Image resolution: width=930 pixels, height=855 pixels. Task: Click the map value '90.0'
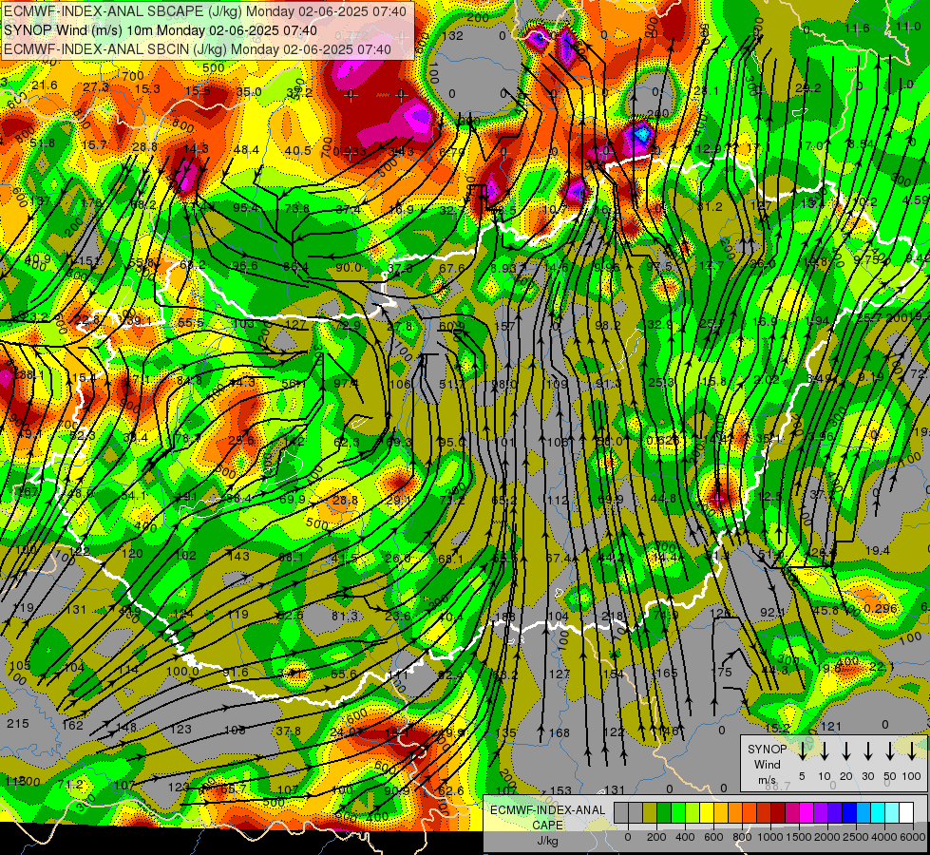349,268
